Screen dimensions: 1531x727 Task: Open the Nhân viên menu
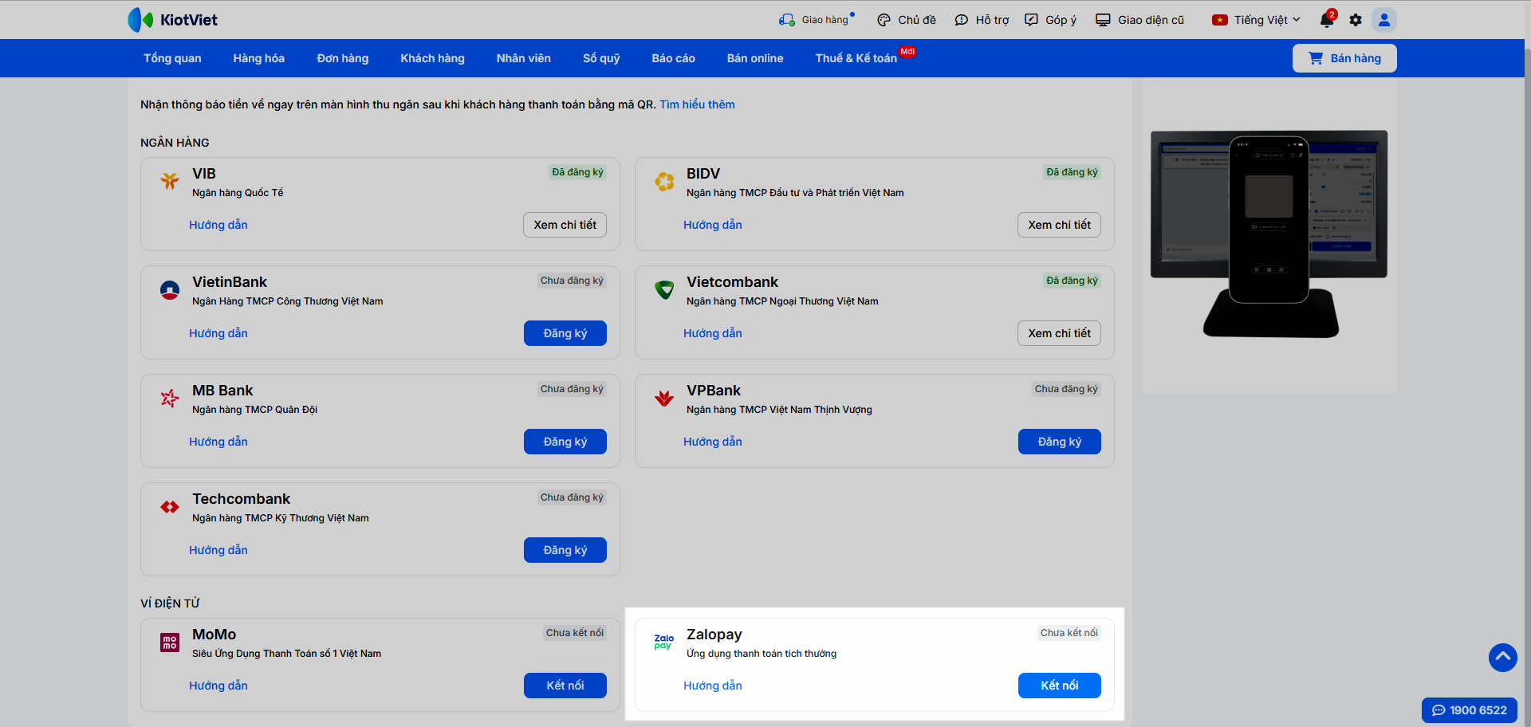click(524, 58)
